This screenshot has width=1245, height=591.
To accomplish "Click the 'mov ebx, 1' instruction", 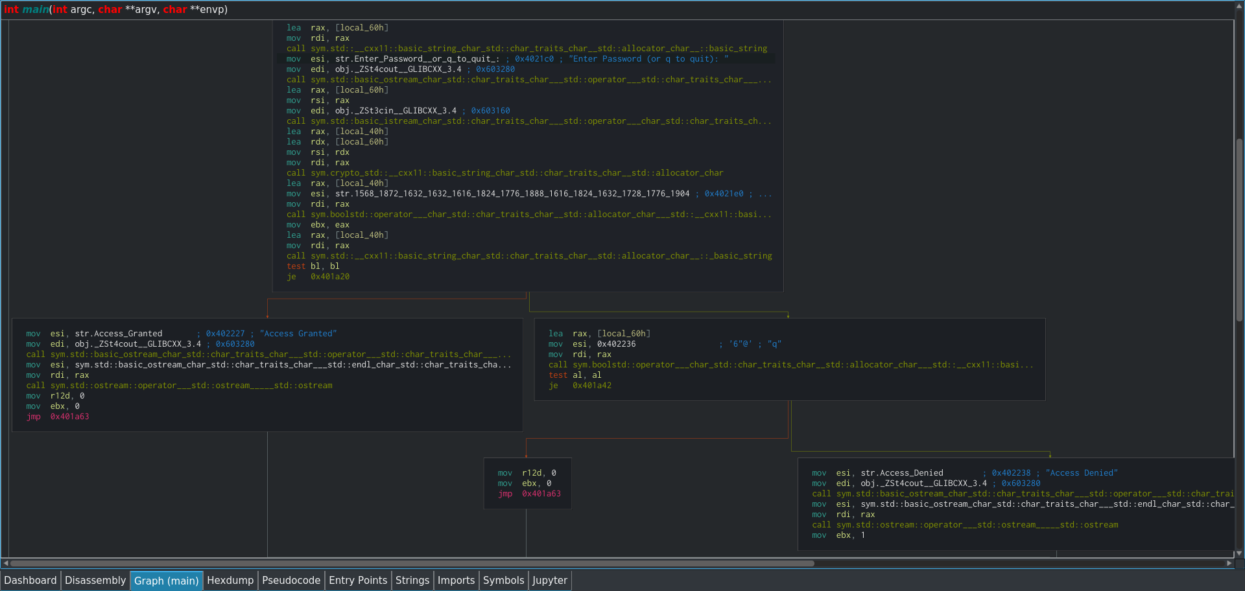I will point(838,535).
